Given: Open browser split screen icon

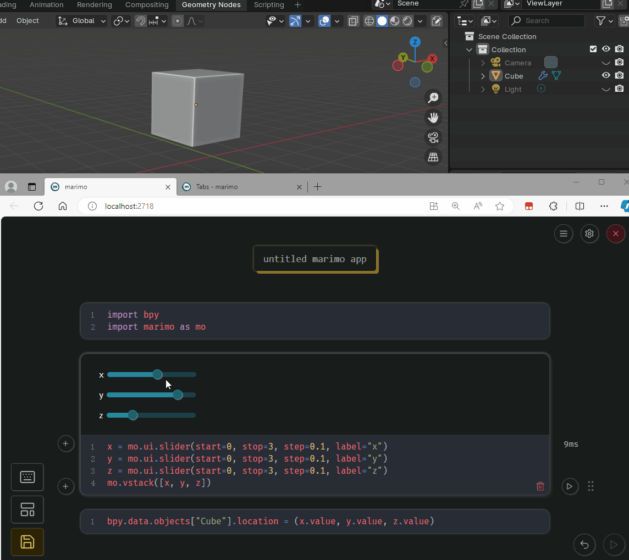Looking at the screenshot, I should 580,206.
